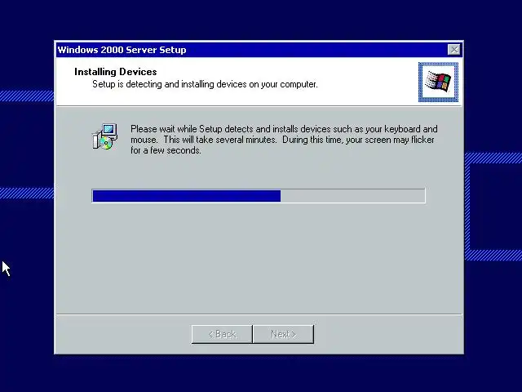Click the Installing Devices heading
522x392 pixels.
click(116, 72)
